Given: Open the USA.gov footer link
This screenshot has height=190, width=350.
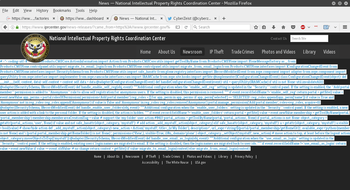Looking at the screenshot, I should 200,162.
